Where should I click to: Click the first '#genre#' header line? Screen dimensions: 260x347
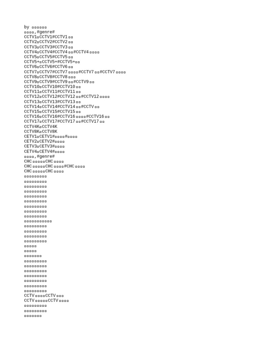click(39, 32)
